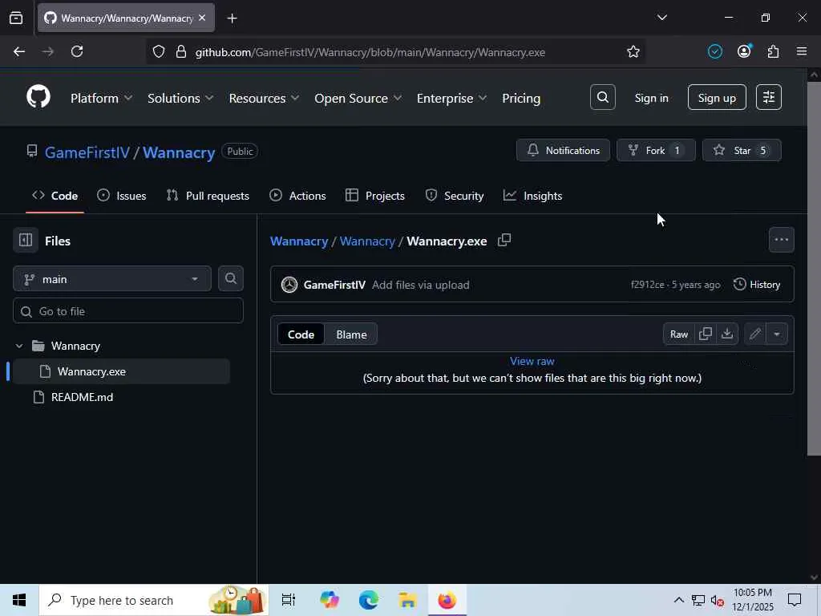
Task: Copy file path icon beside Wannacry.exe
Action: point(504,241)
